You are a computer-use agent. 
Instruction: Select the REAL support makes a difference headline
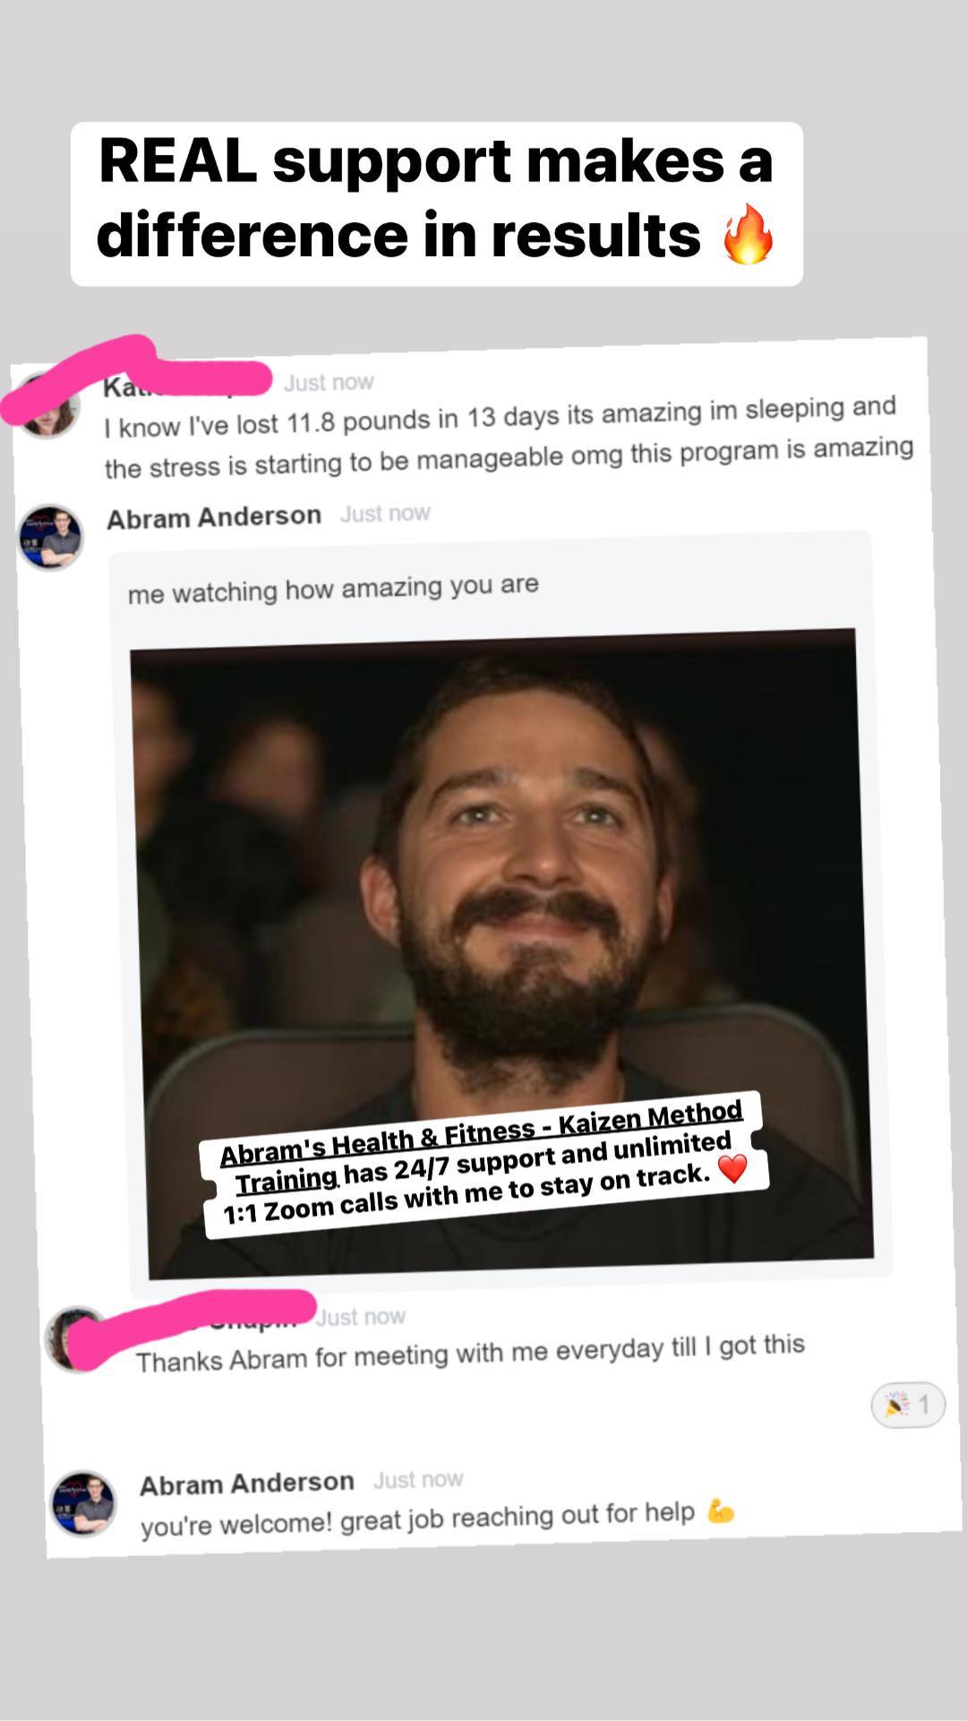pyautogui.click(x=436, y=199)
